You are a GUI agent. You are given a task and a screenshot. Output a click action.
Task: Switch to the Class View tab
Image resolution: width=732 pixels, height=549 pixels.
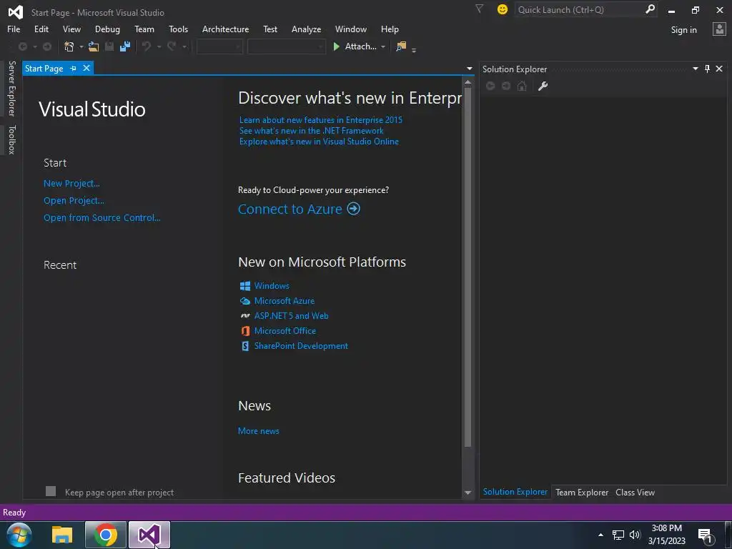[635, 492]
